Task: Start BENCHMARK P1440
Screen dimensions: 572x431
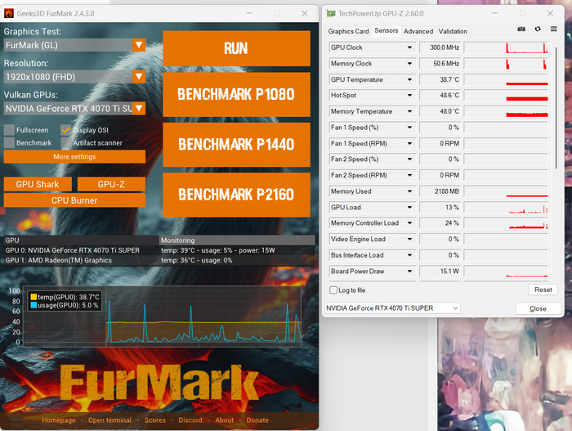Action: click(236, 145)
